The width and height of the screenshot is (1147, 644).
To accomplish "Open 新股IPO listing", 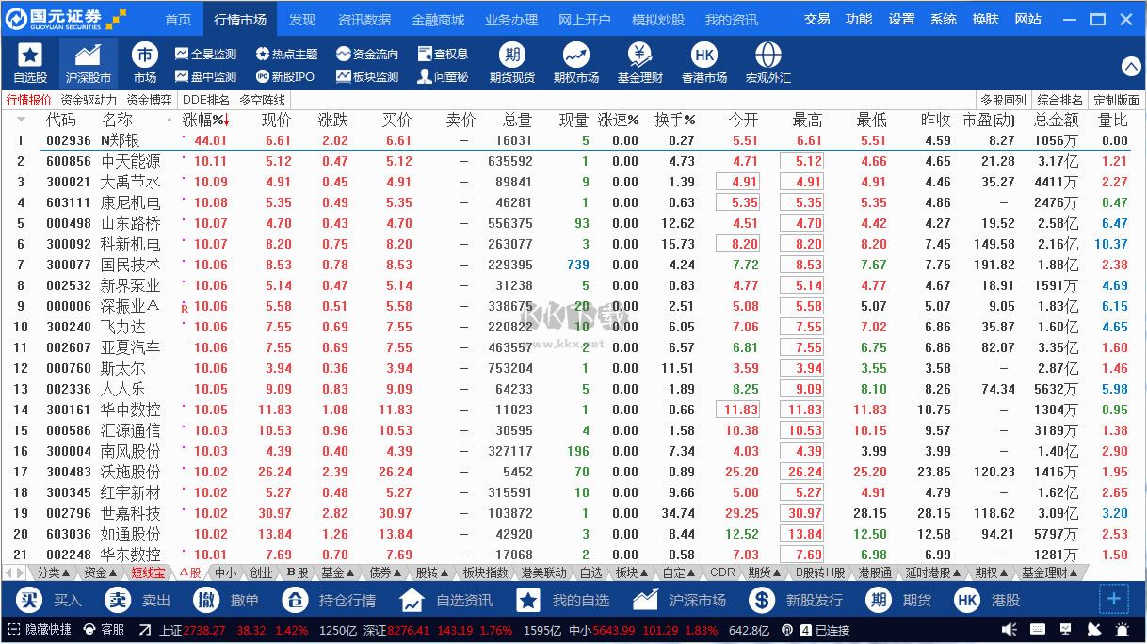I will pyautogui.click(x=285, y=77).
